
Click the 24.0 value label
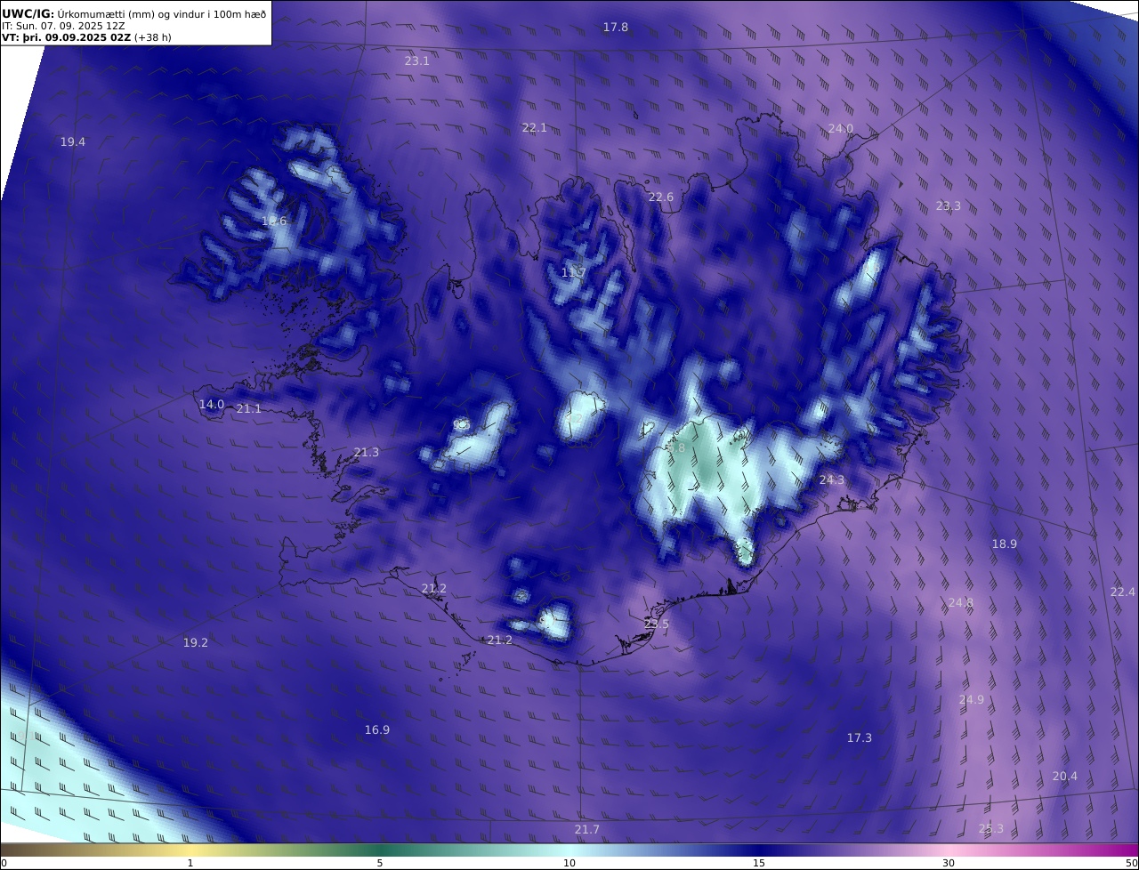[841, 129]
